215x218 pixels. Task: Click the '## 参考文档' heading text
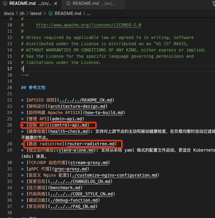pyautogui.click(x=33, y=88)
